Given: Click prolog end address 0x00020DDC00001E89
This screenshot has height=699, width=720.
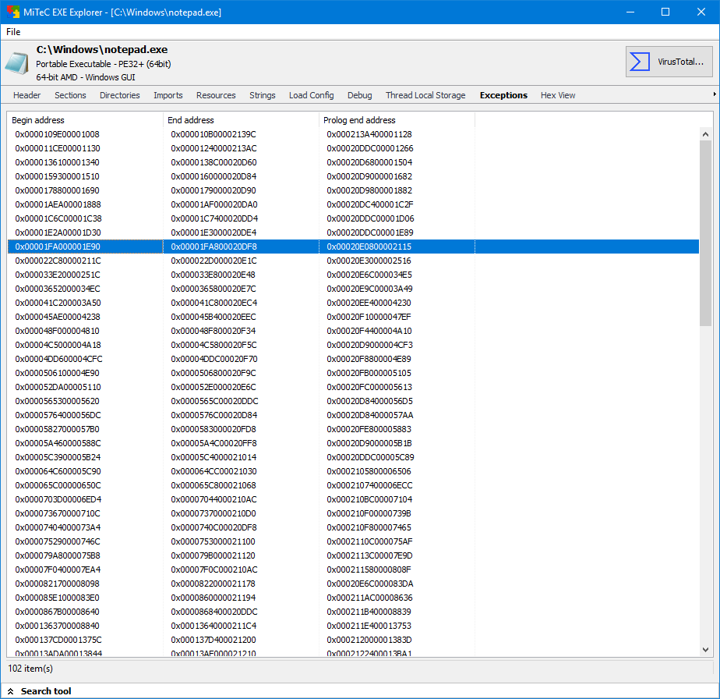Looking at the screenshot, I should click(x=369, y=232).
